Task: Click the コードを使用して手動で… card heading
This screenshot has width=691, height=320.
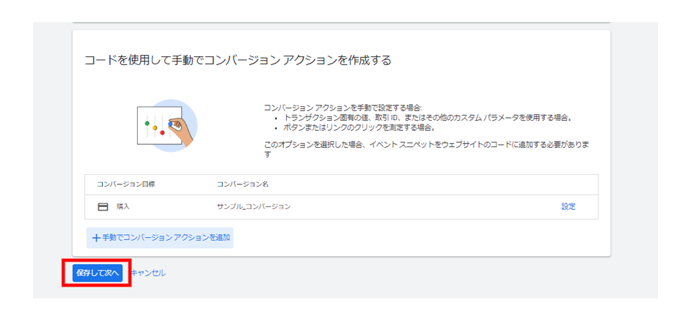Action: click(x=237, y=60)
